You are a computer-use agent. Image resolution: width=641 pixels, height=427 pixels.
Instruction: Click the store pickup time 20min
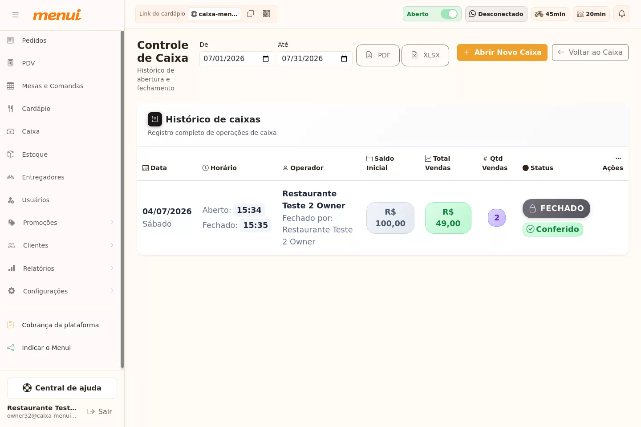[x=592, y=14]
